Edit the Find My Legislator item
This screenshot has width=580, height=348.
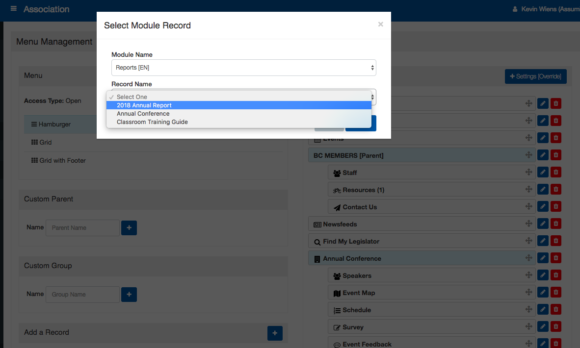tap(543, 241)
